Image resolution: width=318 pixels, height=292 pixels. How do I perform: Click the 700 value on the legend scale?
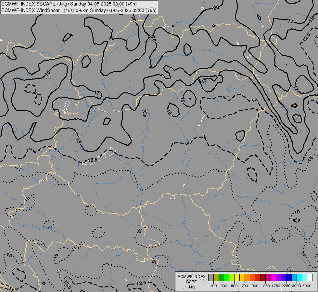click(x=245, y=286)
